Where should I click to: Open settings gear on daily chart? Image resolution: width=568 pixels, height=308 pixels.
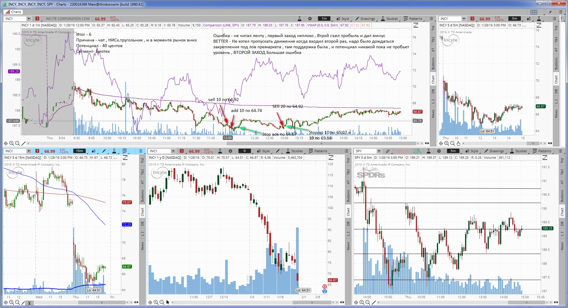230,151
